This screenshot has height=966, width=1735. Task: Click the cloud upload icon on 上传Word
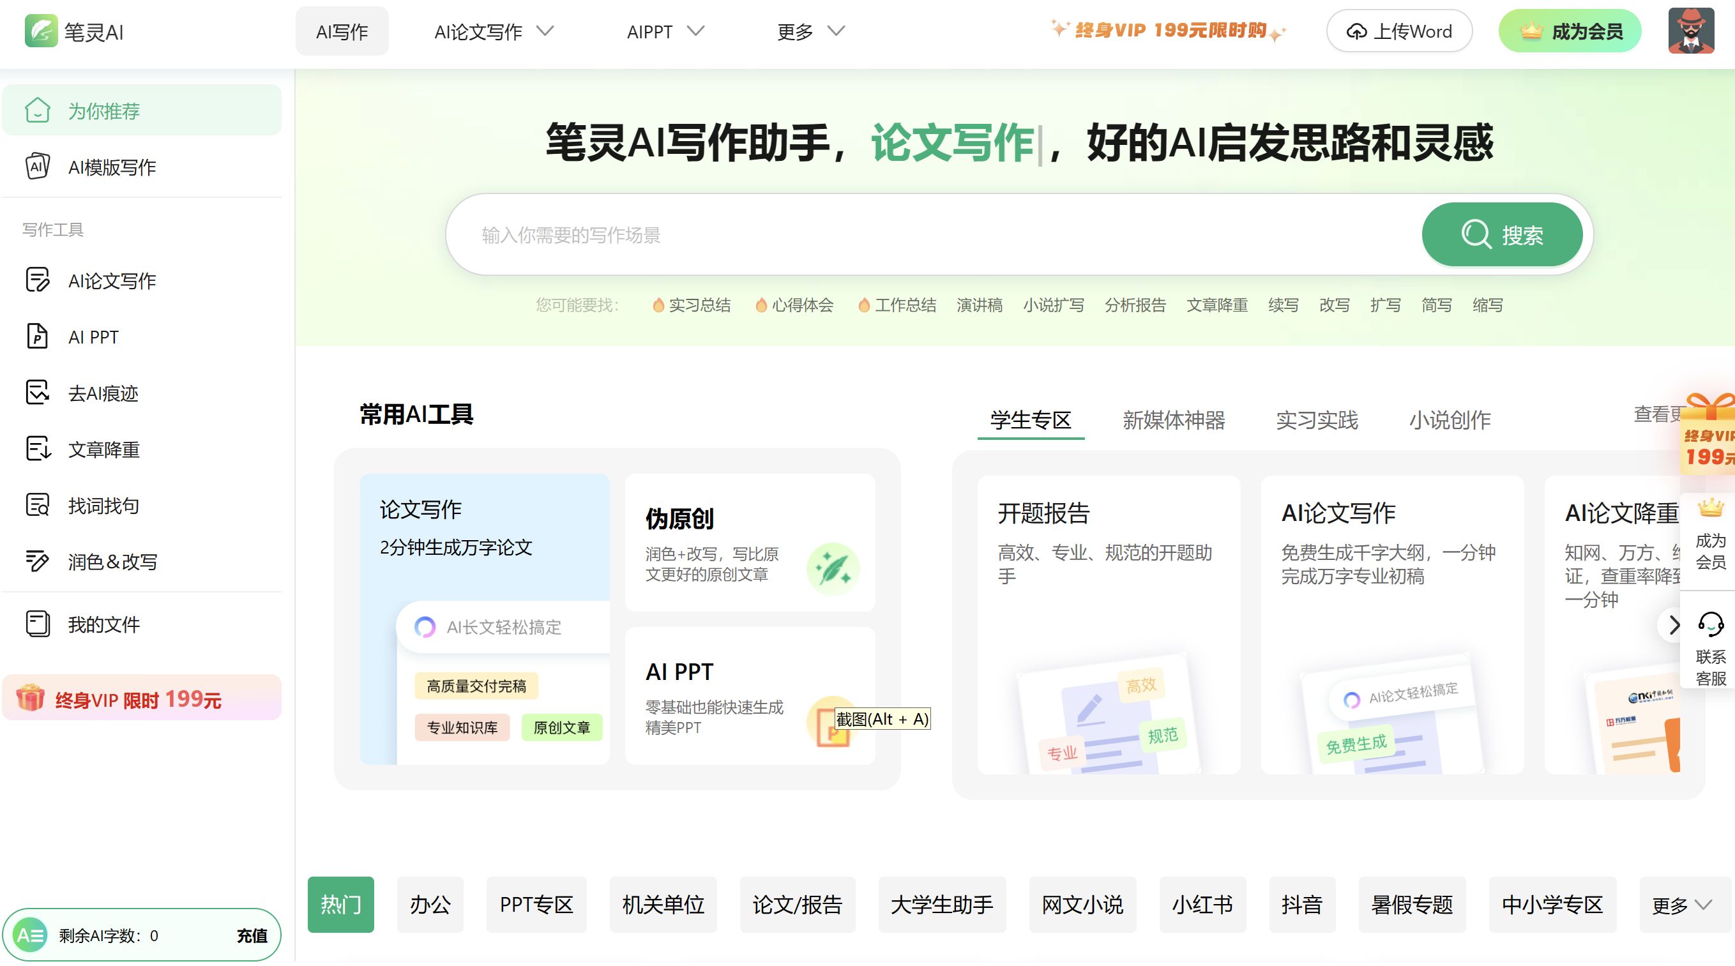click(1356, 32)
